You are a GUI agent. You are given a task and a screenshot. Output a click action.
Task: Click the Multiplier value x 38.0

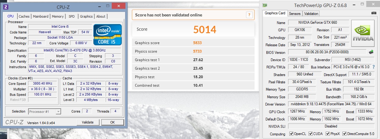42,89
